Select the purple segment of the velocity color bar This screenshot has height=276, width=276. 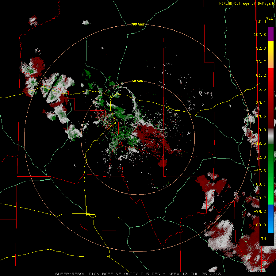click(x=271, y=34)
